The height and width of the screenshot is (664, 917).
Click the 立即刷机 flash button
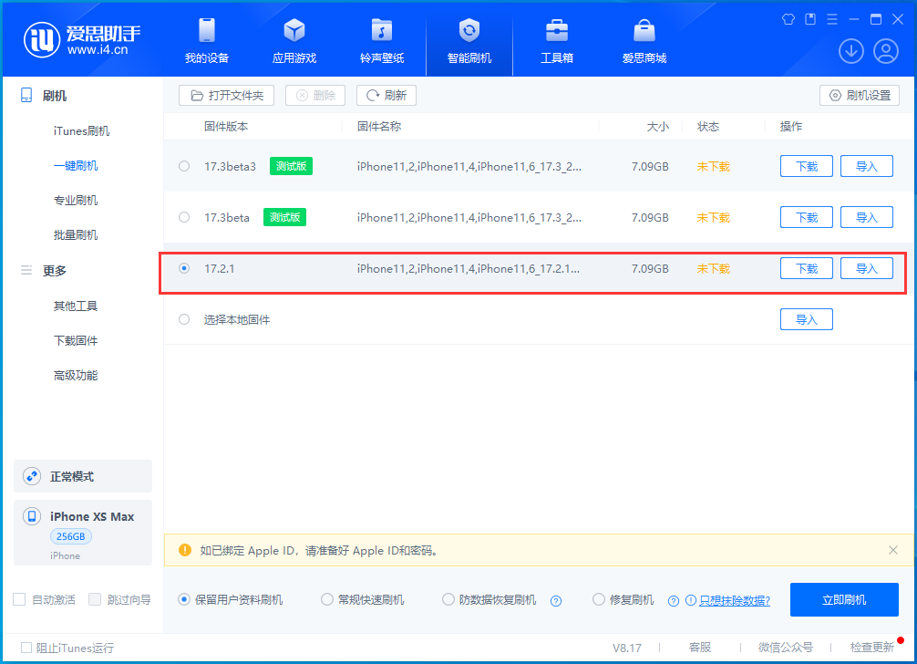[x=844, y=599]
